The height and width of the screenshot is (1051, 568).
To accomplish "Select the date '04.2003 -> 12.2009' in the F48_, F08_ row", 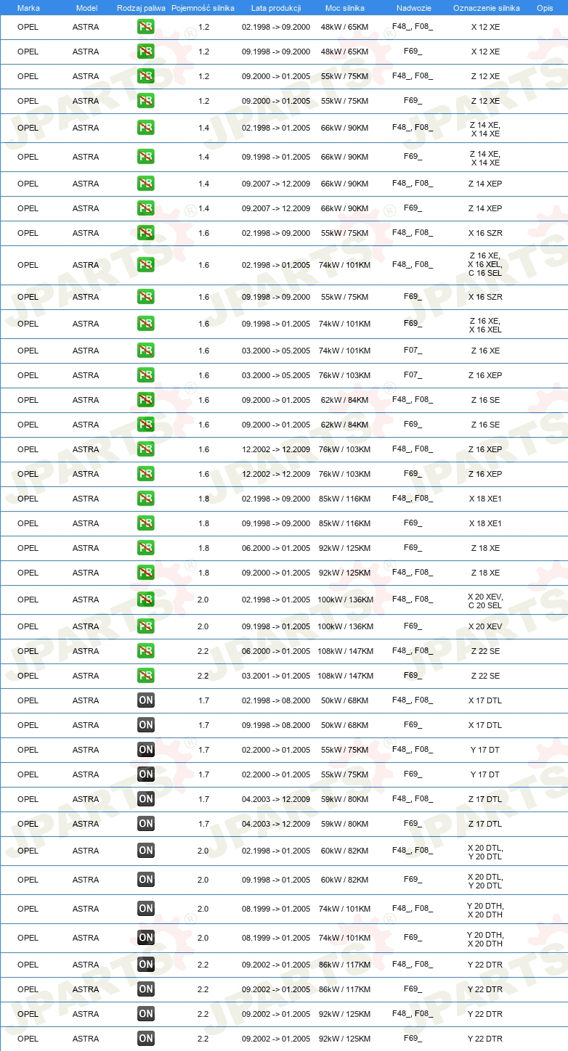I will 276,799.
